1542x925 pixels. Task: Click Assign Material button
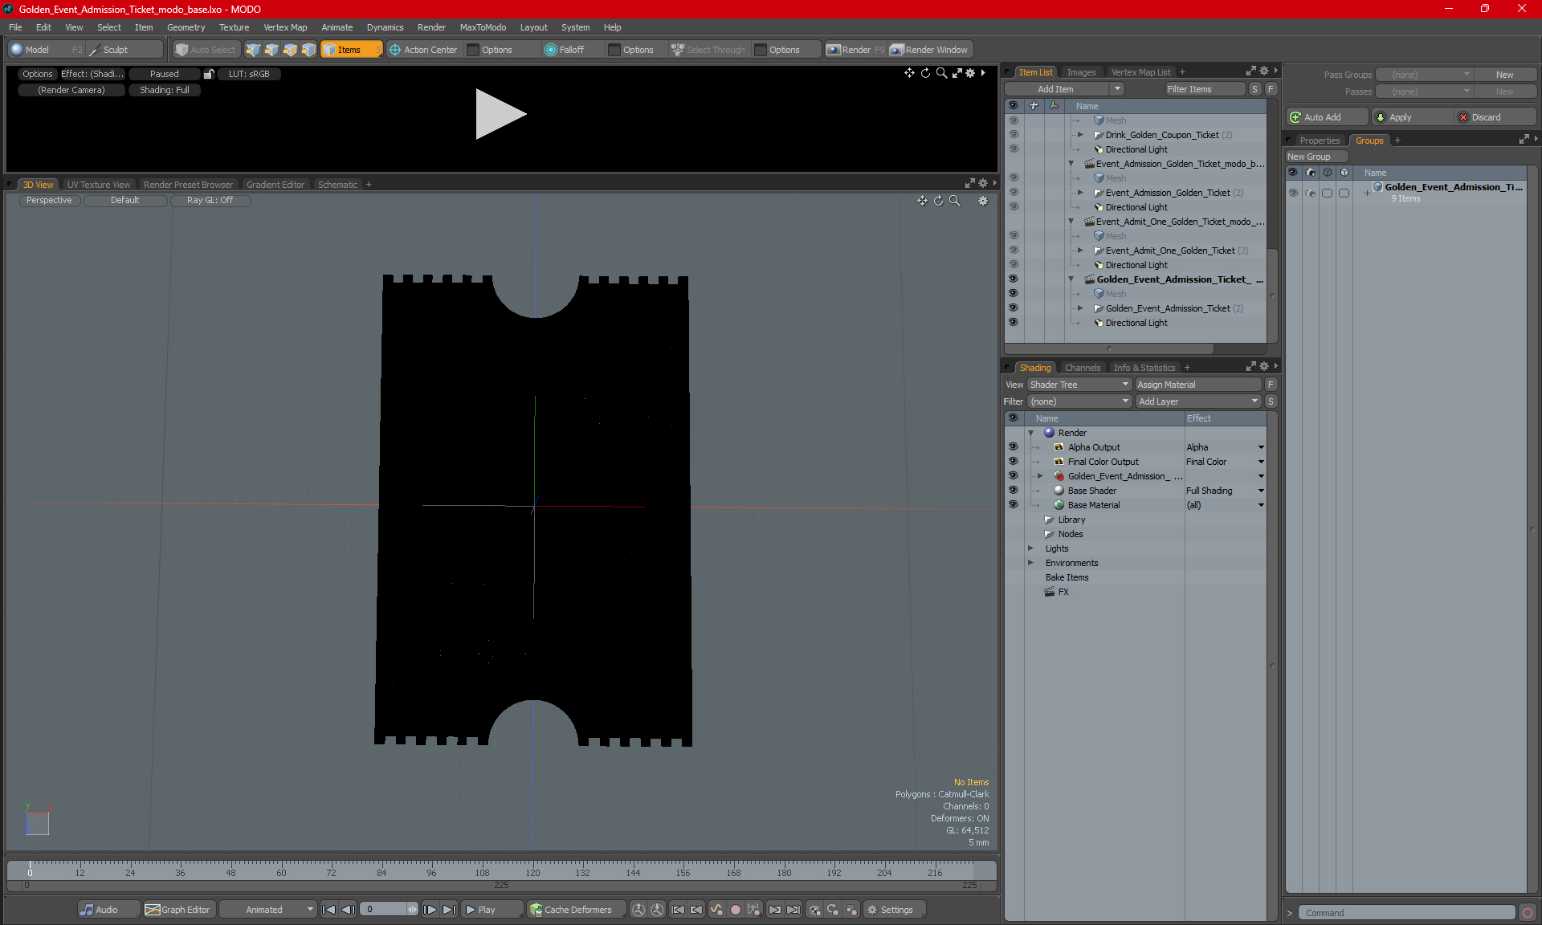[1197, 385]
